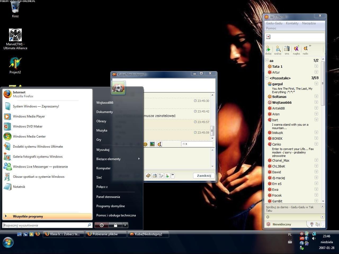The width and height of the screenshot is (339, 254).
Task: Open 'Notatnik' from Start menu
Action: tap(47, 187)
